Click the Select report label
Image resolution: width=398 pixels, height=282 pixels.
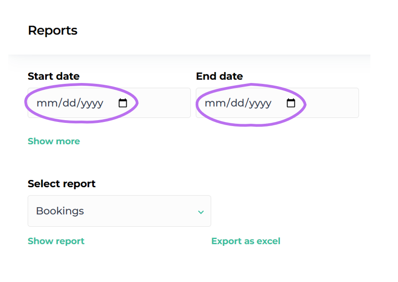click(x=62, y=184)
